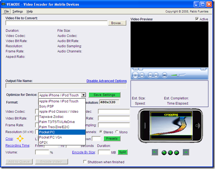215x169 pixels.
Task: Click the Output File Name field
Action: 66,86
